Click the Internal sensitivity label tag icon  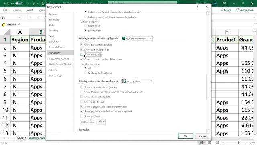click(x=4, y=25)
